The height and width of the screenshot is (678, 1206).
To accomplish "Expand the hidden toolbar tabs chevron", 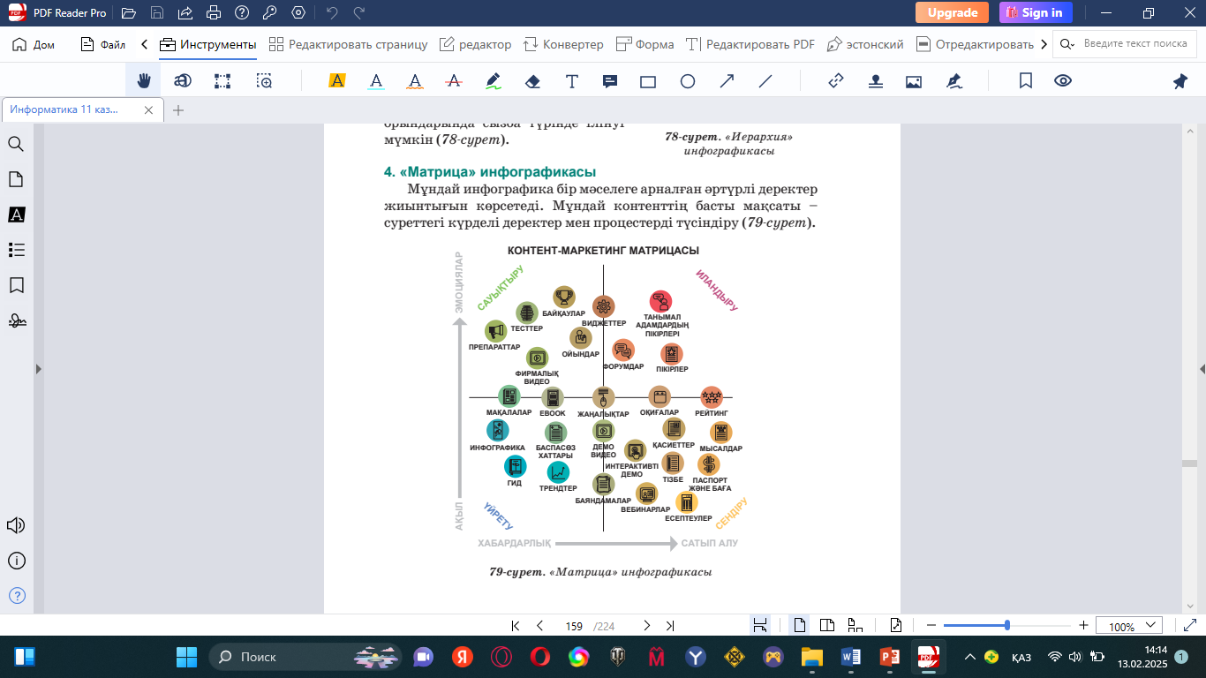I will point(1044,44).
